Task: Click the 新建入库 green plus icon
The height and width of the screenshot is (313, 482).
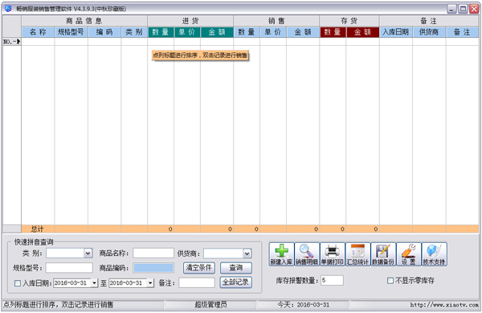Action: pos(282,254)
